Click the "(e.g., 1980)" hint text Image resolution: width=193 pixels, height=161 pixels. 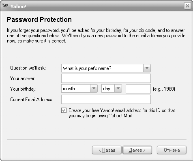[x=164, y=89]
